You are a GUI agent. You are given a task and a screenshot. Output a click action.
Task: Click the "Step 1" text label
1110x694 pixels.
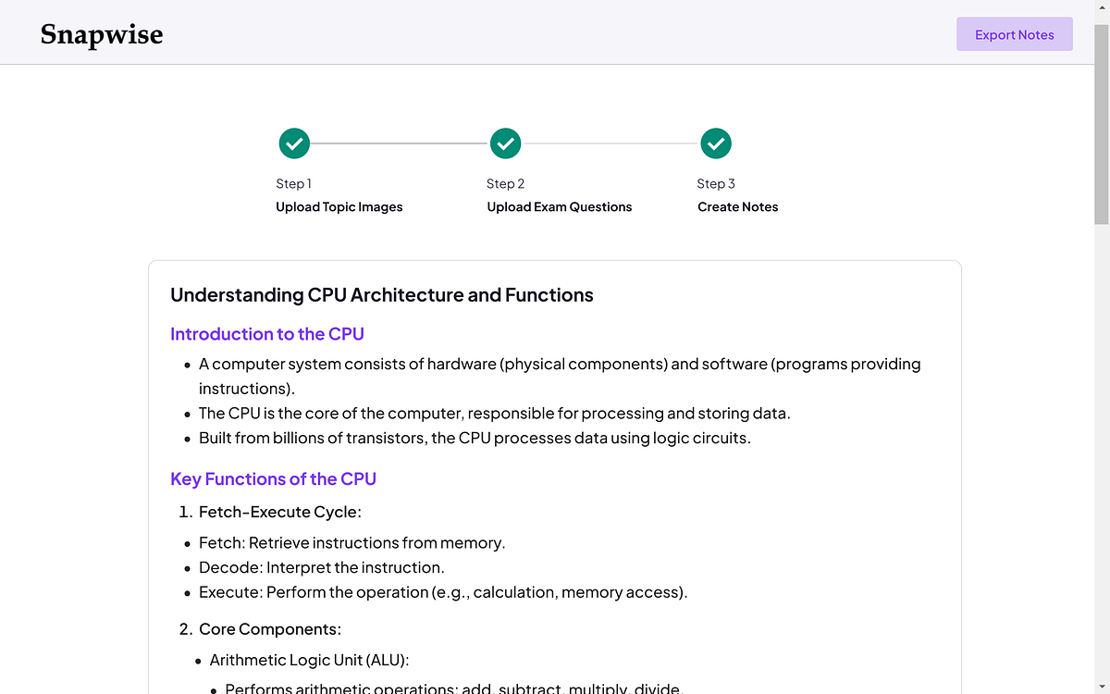click(294, 184)
